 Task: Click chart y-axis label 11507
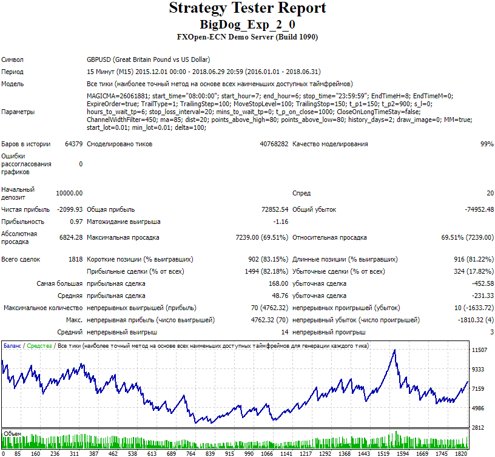click(479, 350)
